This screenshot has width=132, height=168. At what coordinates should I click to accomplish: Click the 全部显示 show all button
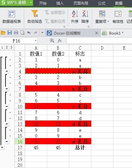pos(55,13)
